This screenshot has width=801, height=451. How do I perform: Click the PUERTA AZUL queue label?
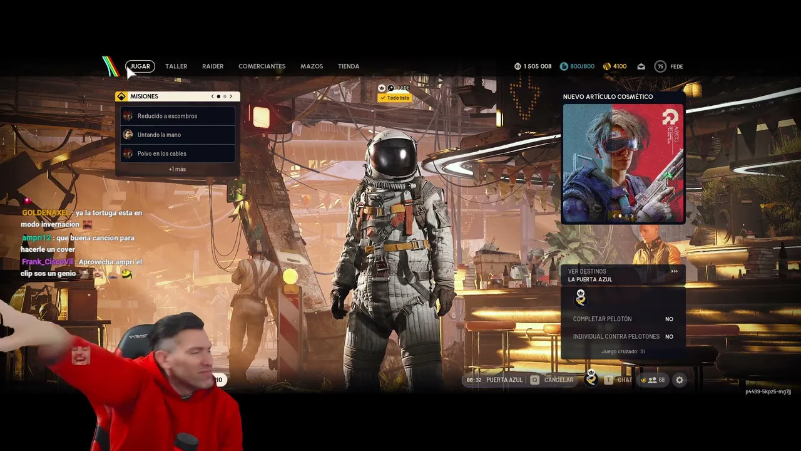coord(504,380)
